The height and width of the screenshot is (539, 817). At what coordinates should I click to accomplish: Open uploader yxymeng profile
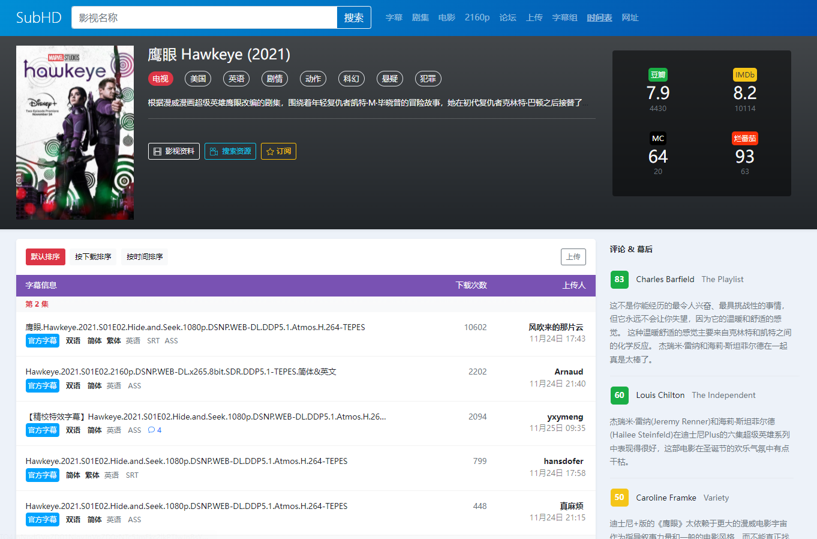(565, 417)
